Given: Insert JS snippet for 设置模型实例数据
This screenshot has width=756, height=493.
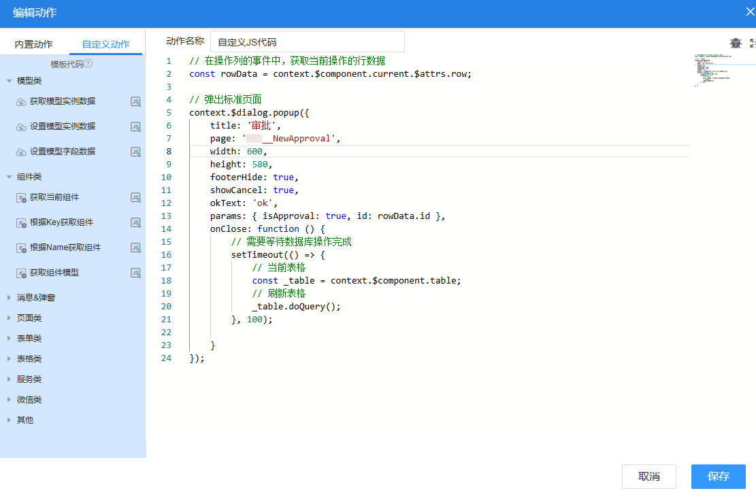Looking at the screenshot, I should click(x=135, y=126).
